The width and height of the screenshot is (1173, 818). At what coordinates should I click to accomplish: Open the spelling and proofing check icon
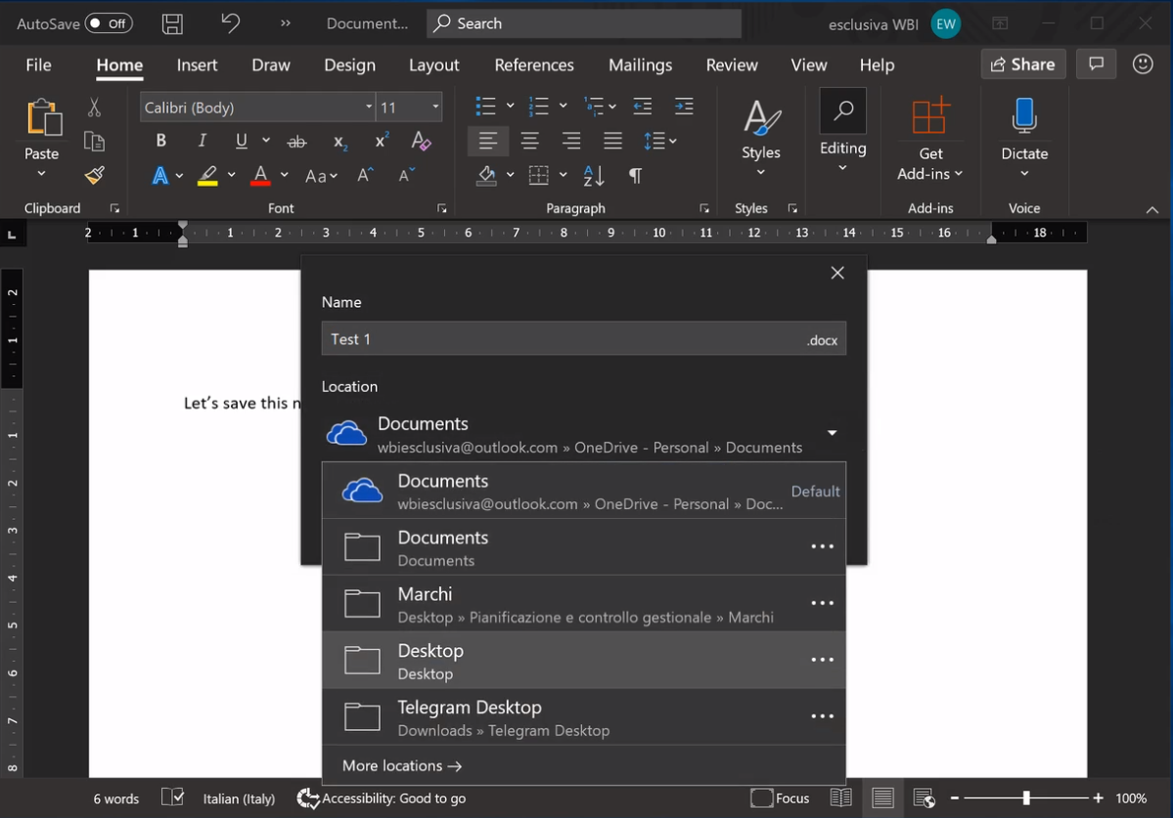[173, 797]
